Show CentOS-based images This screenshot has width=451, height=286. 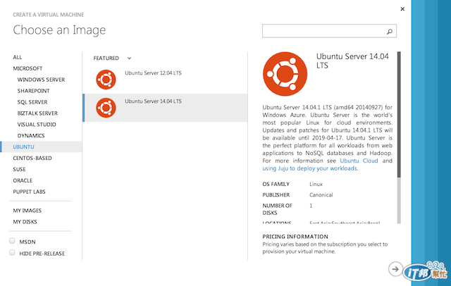32,158
